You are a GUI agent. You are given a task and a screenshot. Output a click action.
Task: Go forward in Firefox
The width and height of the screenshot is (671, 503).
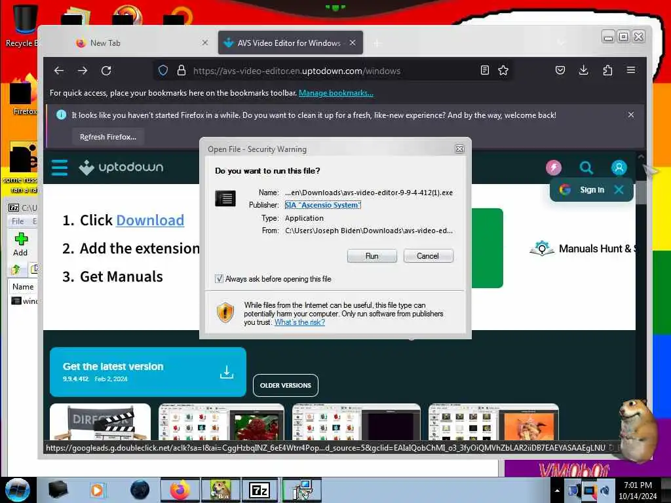pyautogui.click(x=83, y=71)
